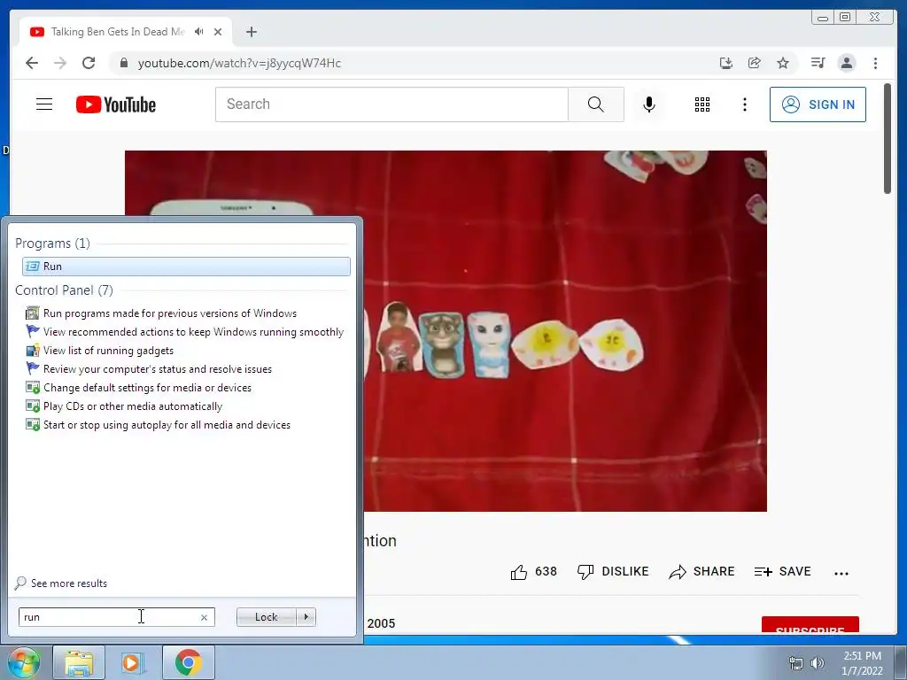The image size is (907, 680).
Task: Click the Lock button
Action: pos(266,617)
